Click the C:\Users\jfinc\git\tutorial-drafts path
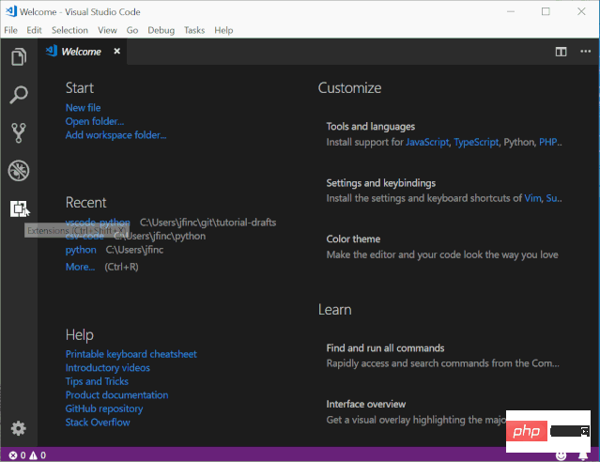600x462 pixels. [x=208, y=223]
